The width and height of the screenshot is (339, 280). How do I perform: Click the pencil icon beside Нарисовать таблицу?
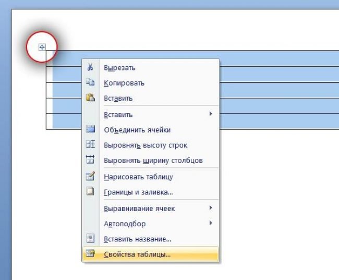[x=90, y=177]
